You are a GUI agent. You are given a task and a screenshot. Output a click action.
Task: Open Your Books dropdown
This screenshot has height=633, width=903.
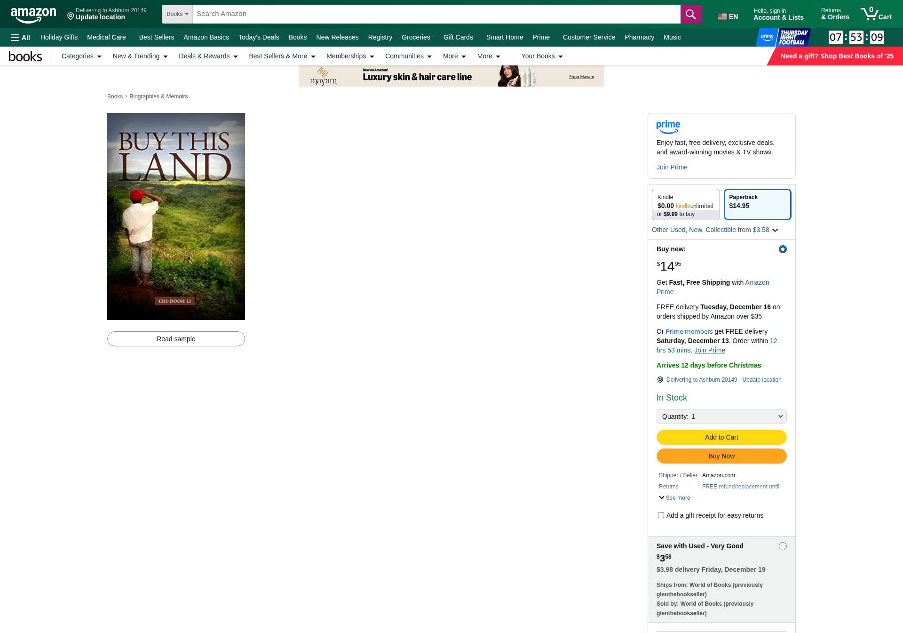pyautogui.click(x=542, y=56)
